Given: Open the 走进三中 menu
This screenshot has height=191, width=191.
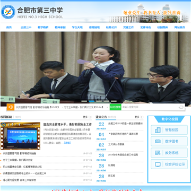Looking at the screenshot, I should coord(26,28).
